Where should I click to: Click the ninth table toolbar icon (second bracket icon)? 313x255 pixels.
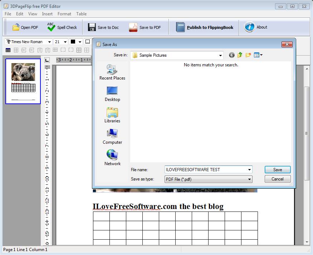[71, 50]
